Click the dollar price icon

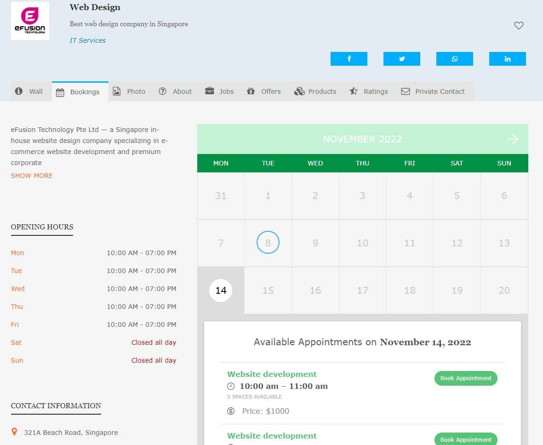[x=231, y=411]
